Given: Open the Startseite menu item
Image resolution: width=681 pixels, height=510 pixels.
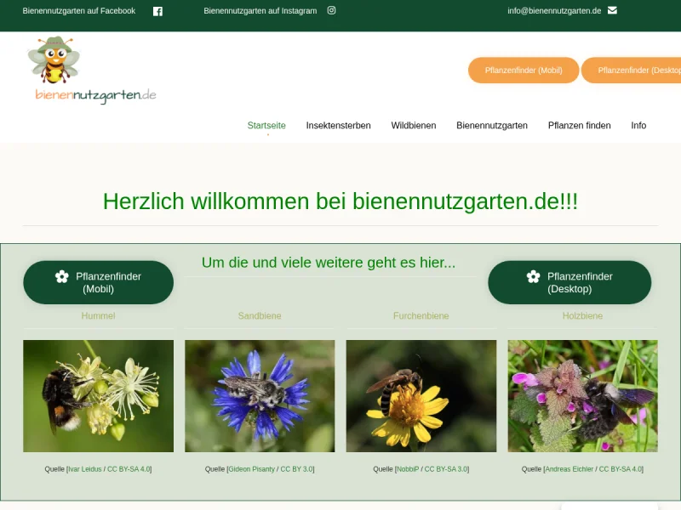Looking at the screenshot, I should click(266, 126).
